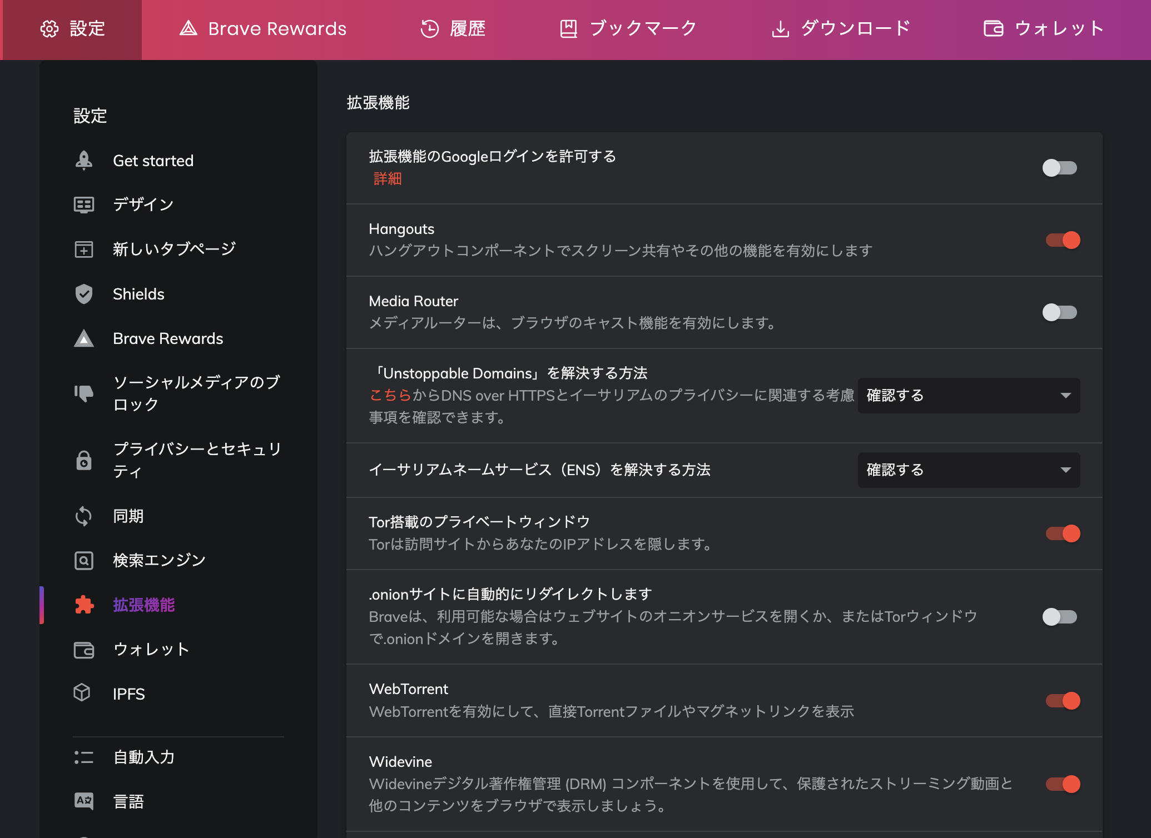Viewport: 1151px width, 838px height.
Task: Open the 履歴 history tab
Action: pos(453,29)
